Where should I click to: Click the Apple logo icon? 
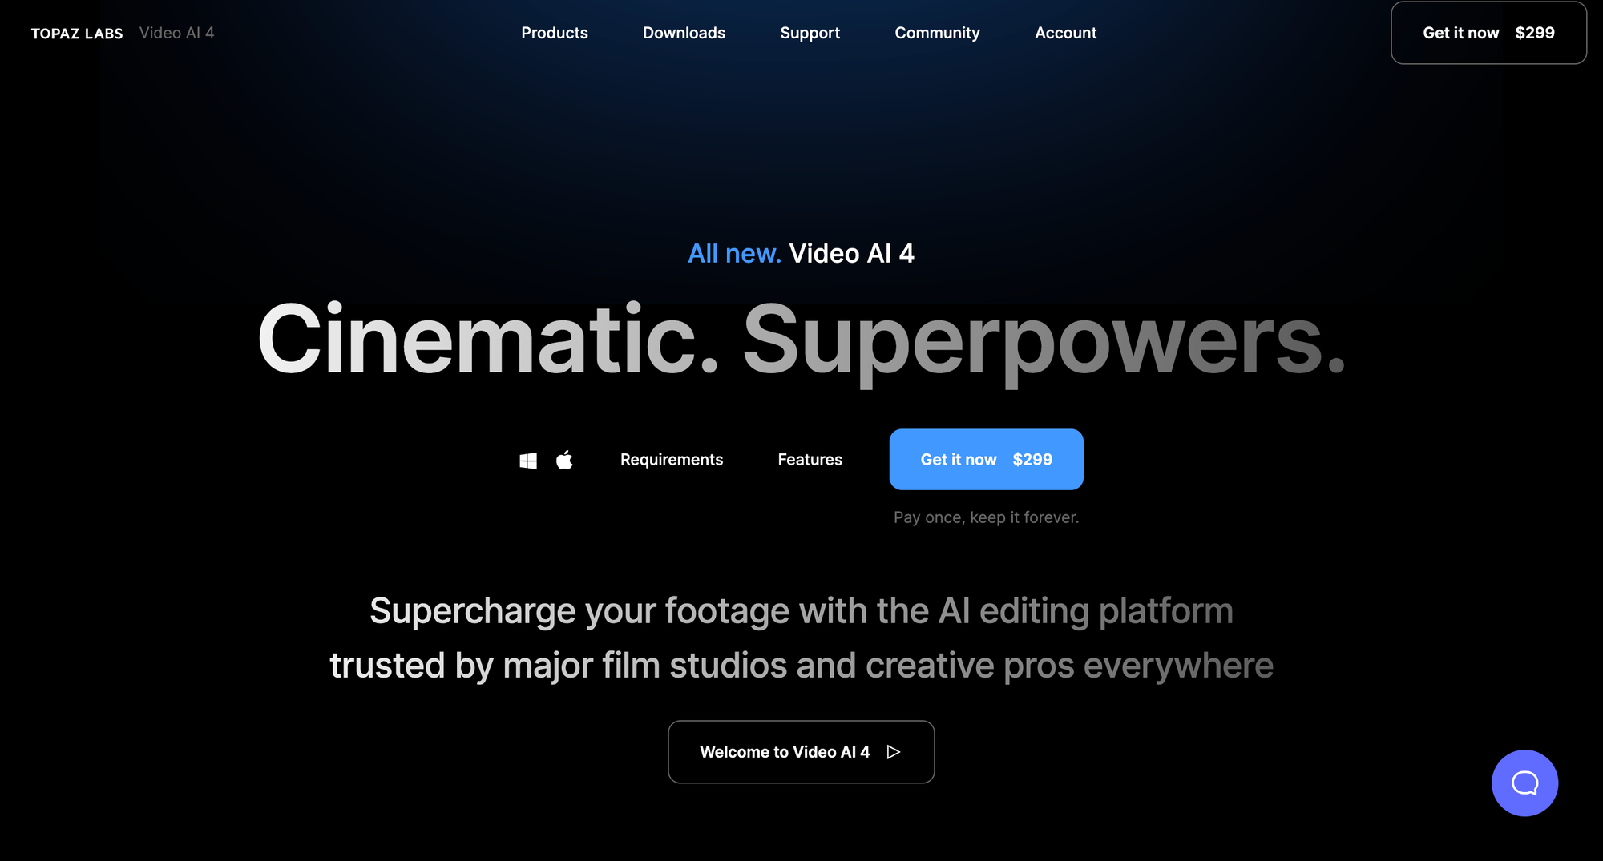564,460
